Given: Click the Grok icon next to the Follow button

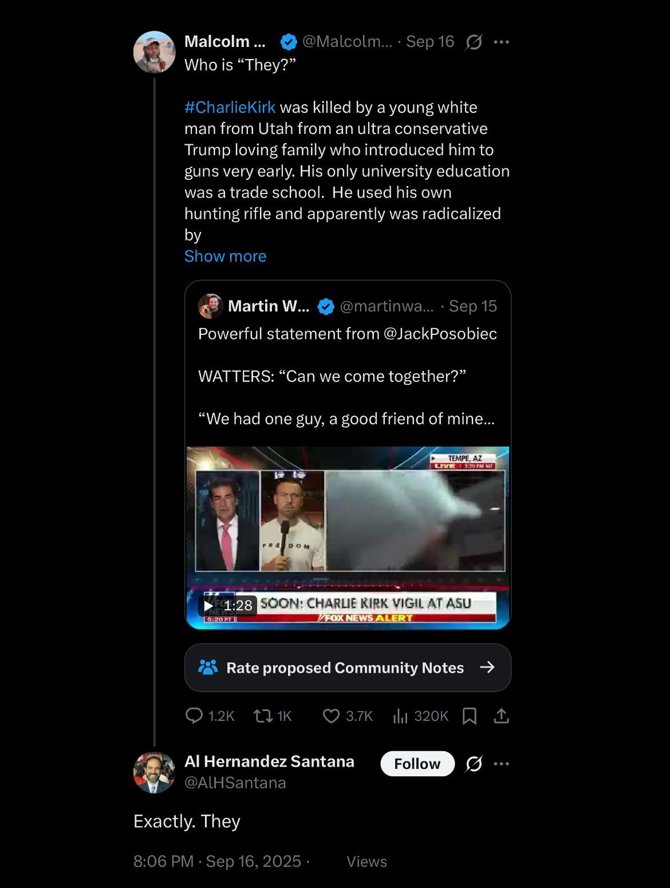Looking at the screenshot, I should (x=474, y=764).
